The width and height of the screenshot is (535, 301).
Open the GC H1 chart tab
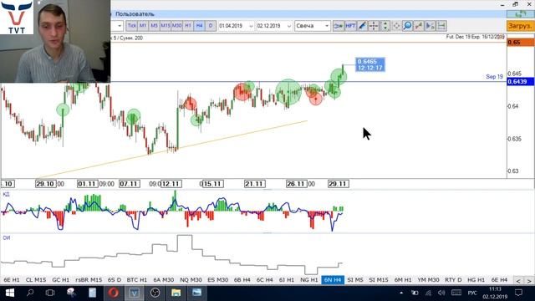(61, 280)
